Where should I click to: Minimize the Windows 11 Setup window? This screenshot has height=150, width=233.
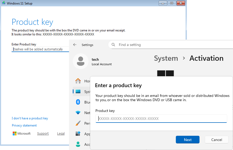[163, 3]
